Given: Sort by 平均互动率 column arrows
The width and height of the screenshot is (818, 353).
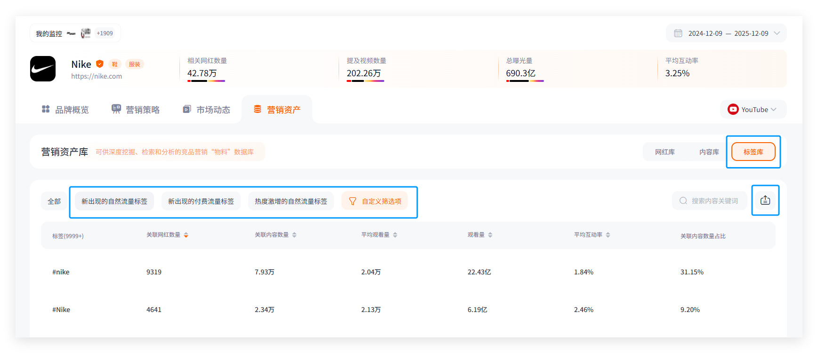Looking at the screenshot, I should pos(608,235).
